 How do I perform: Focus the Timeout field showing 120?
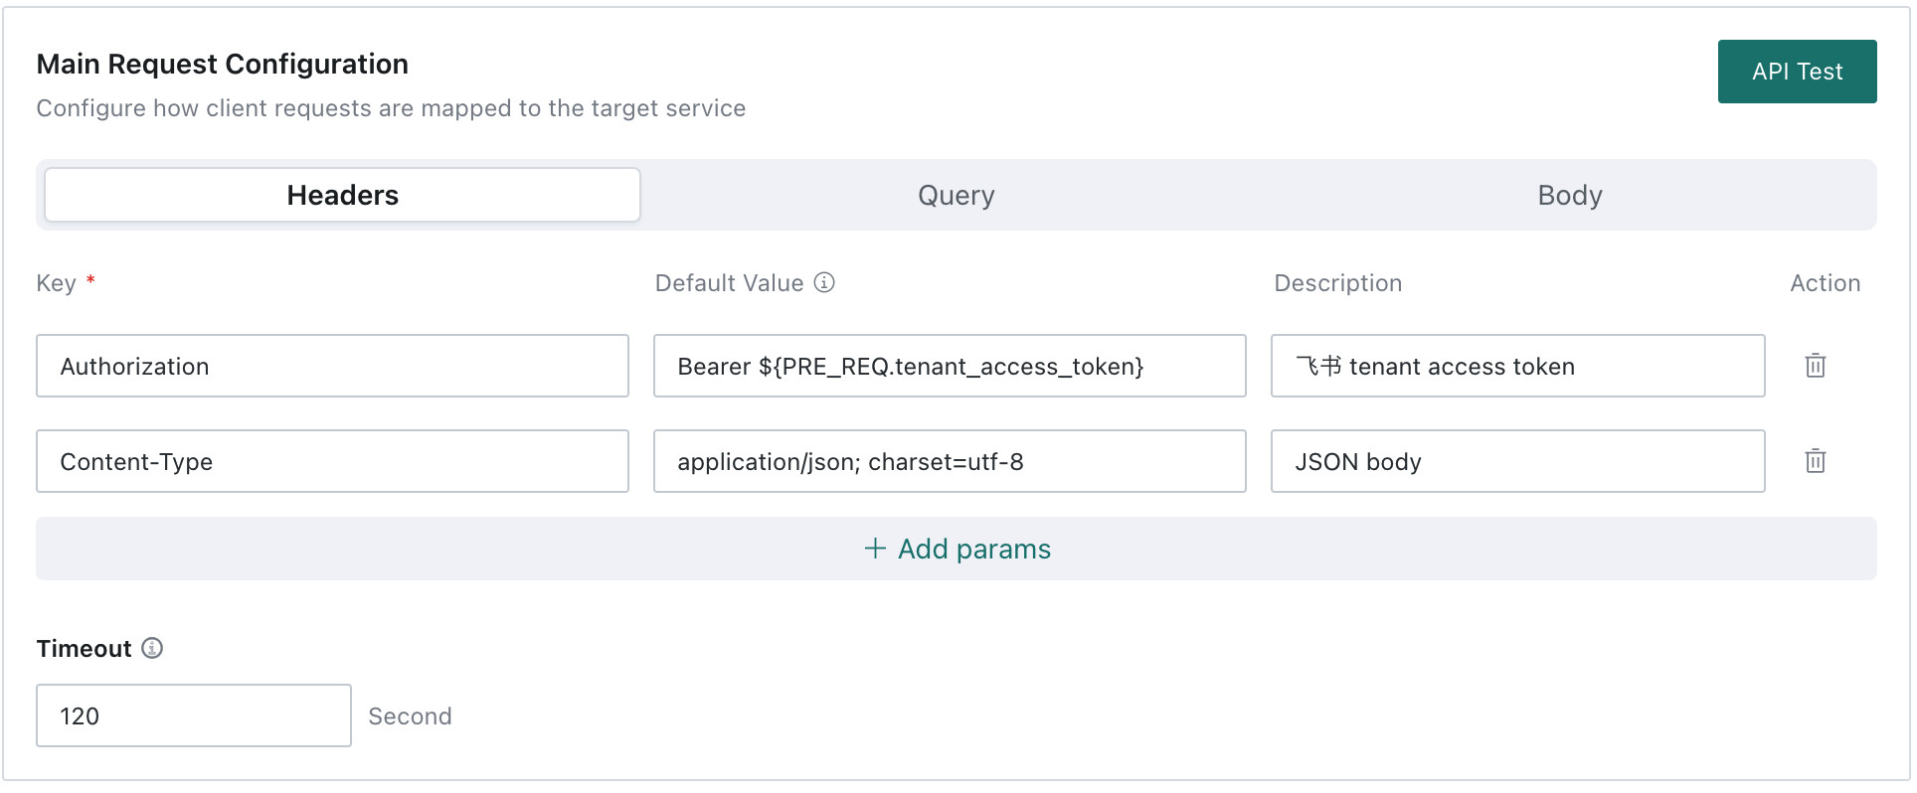click(x=194, y=715)
